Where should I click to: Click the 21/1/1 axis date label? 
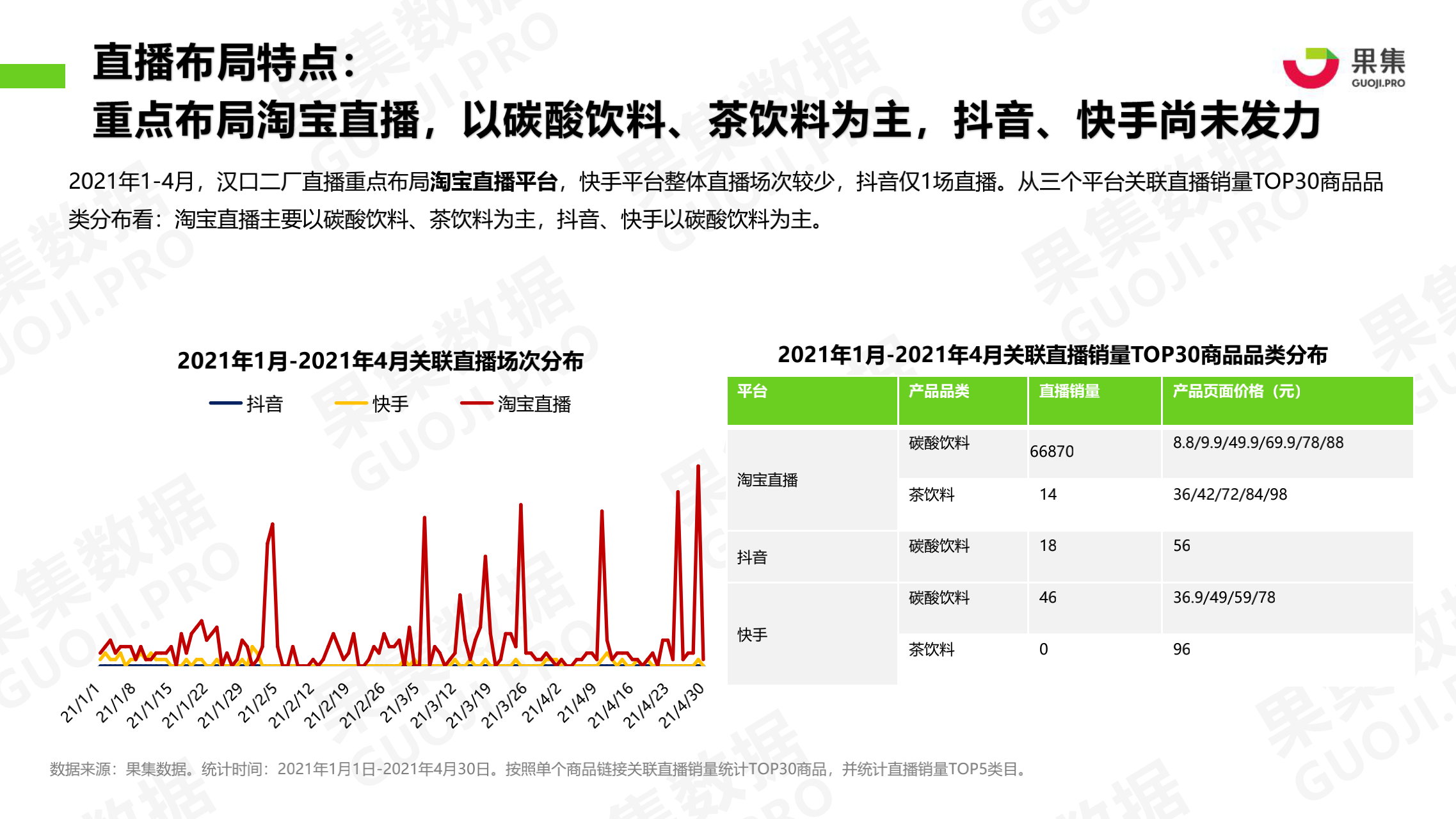pos(81,703)
